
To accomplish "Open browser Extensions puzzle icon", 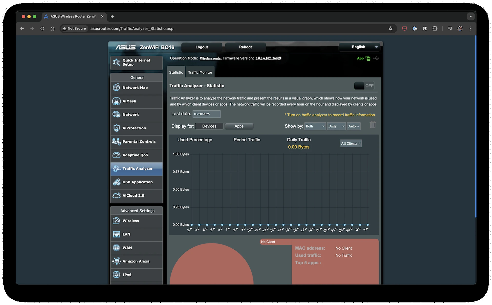I will (435, 28).
